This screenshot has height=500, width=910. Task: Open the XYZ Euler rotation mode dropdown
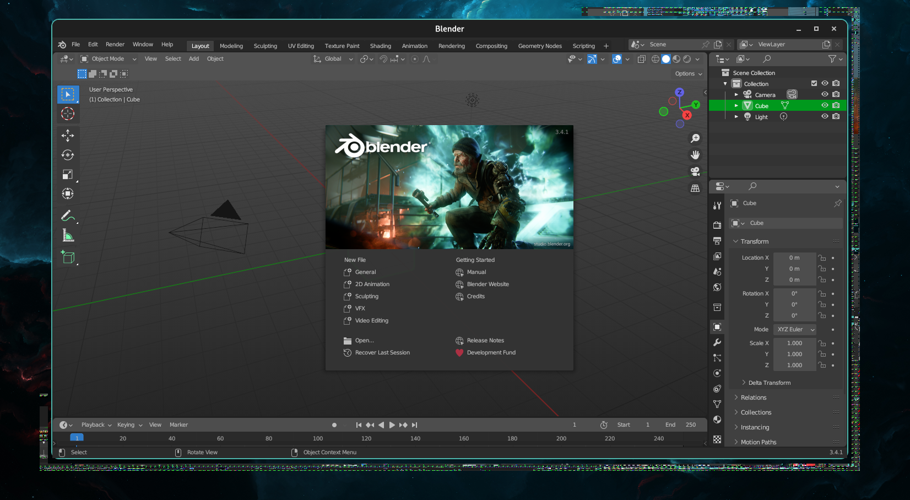tap(795, 329)
